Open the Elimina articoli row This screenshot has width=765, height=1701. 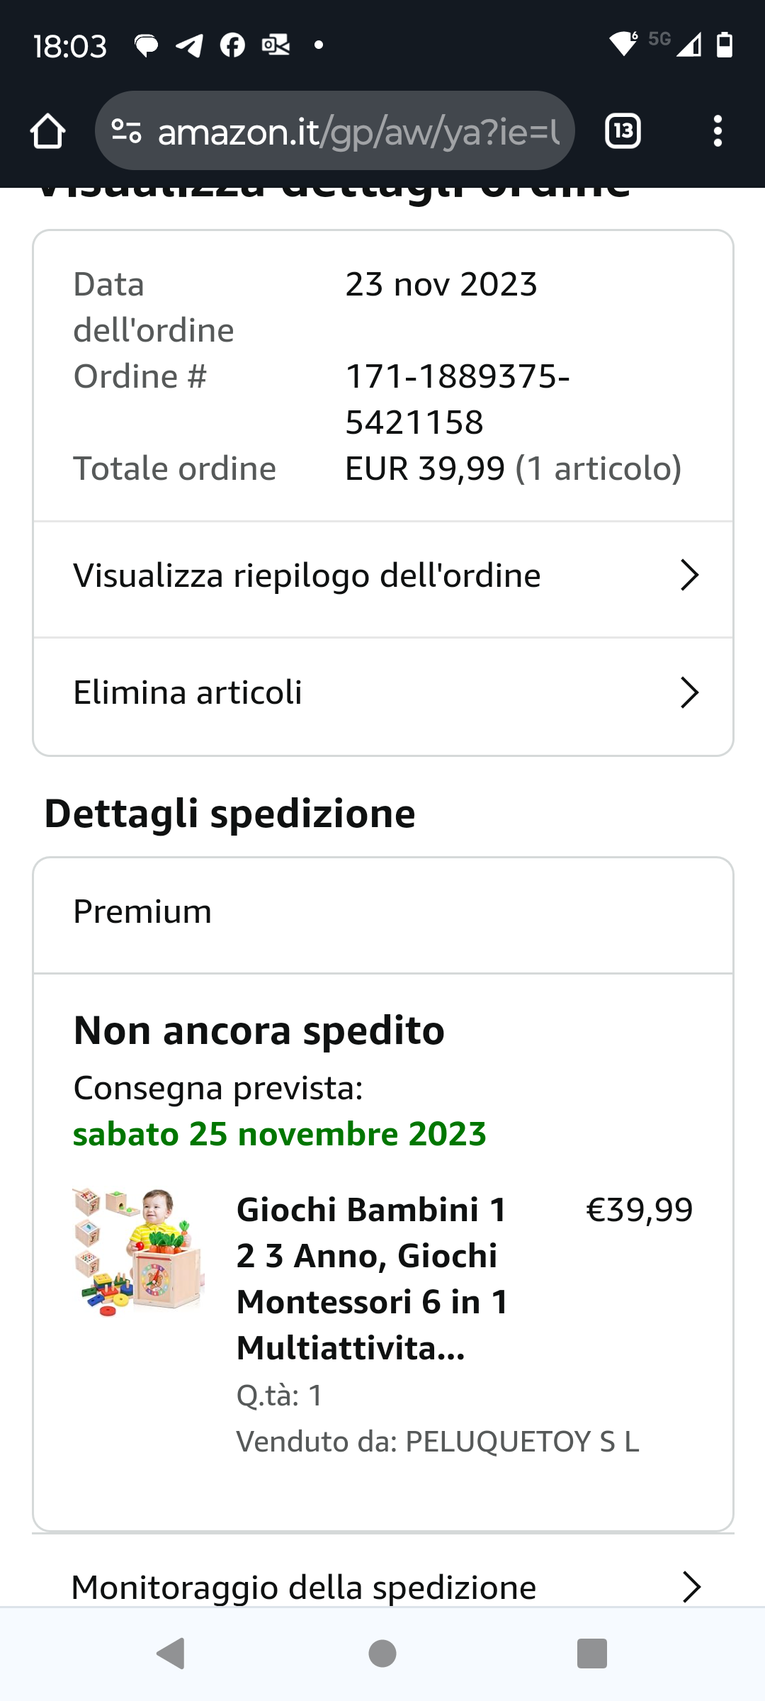pos(188,692)
